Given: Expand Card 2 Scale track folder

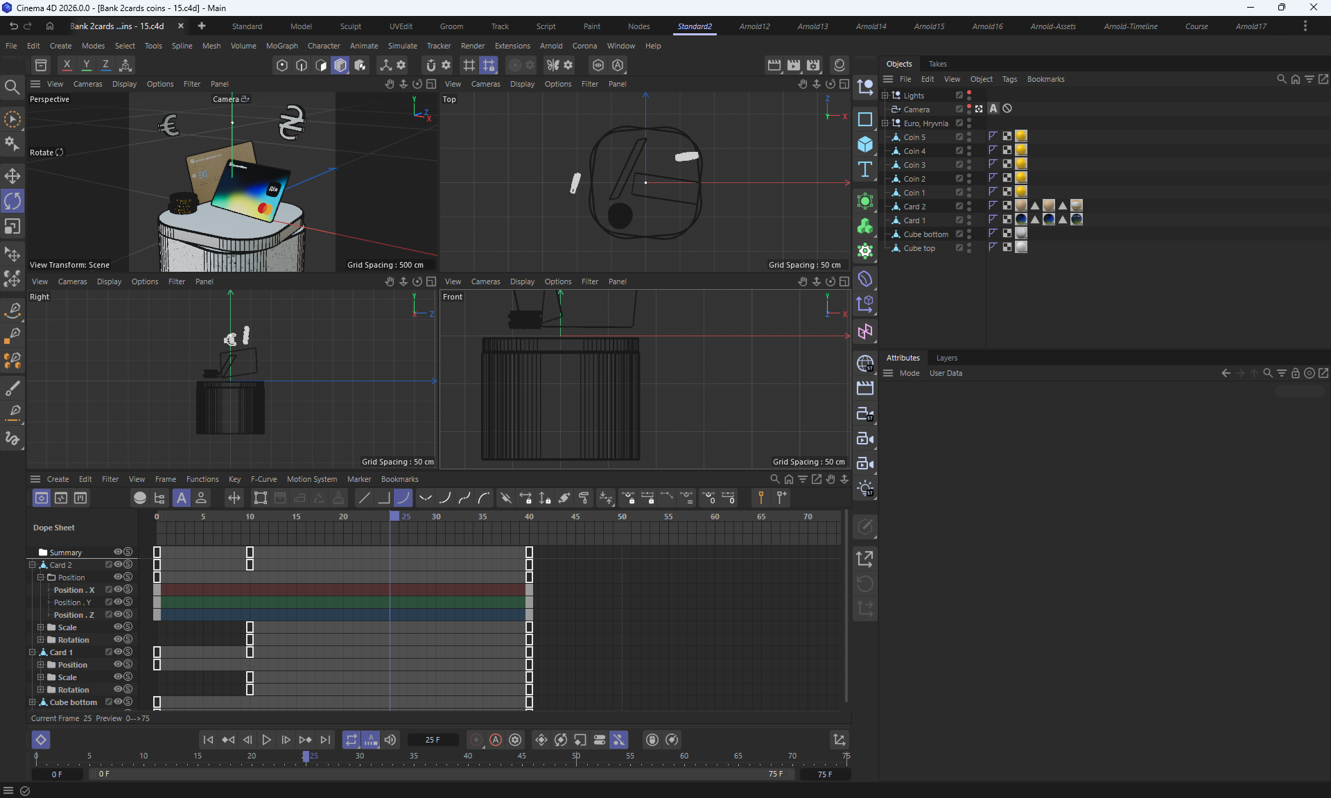Looking at the screenshot, I should [x=41, y=627].
